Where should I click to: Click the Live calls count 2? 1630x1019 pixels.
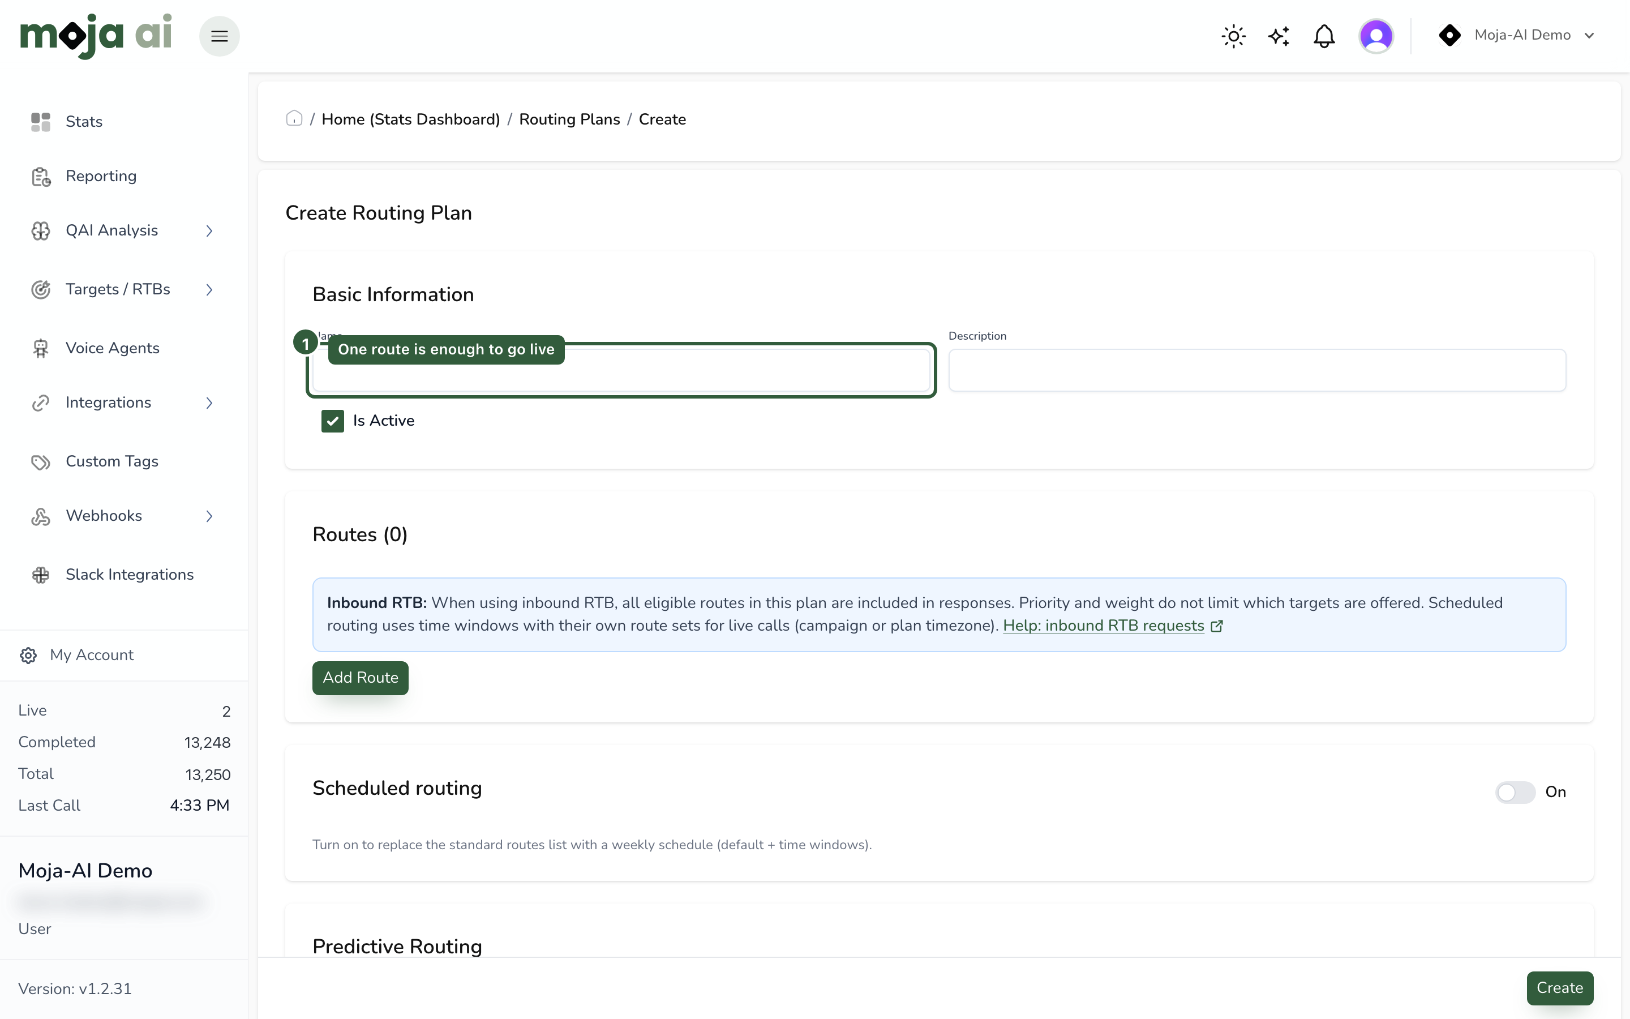click(226, 712)
